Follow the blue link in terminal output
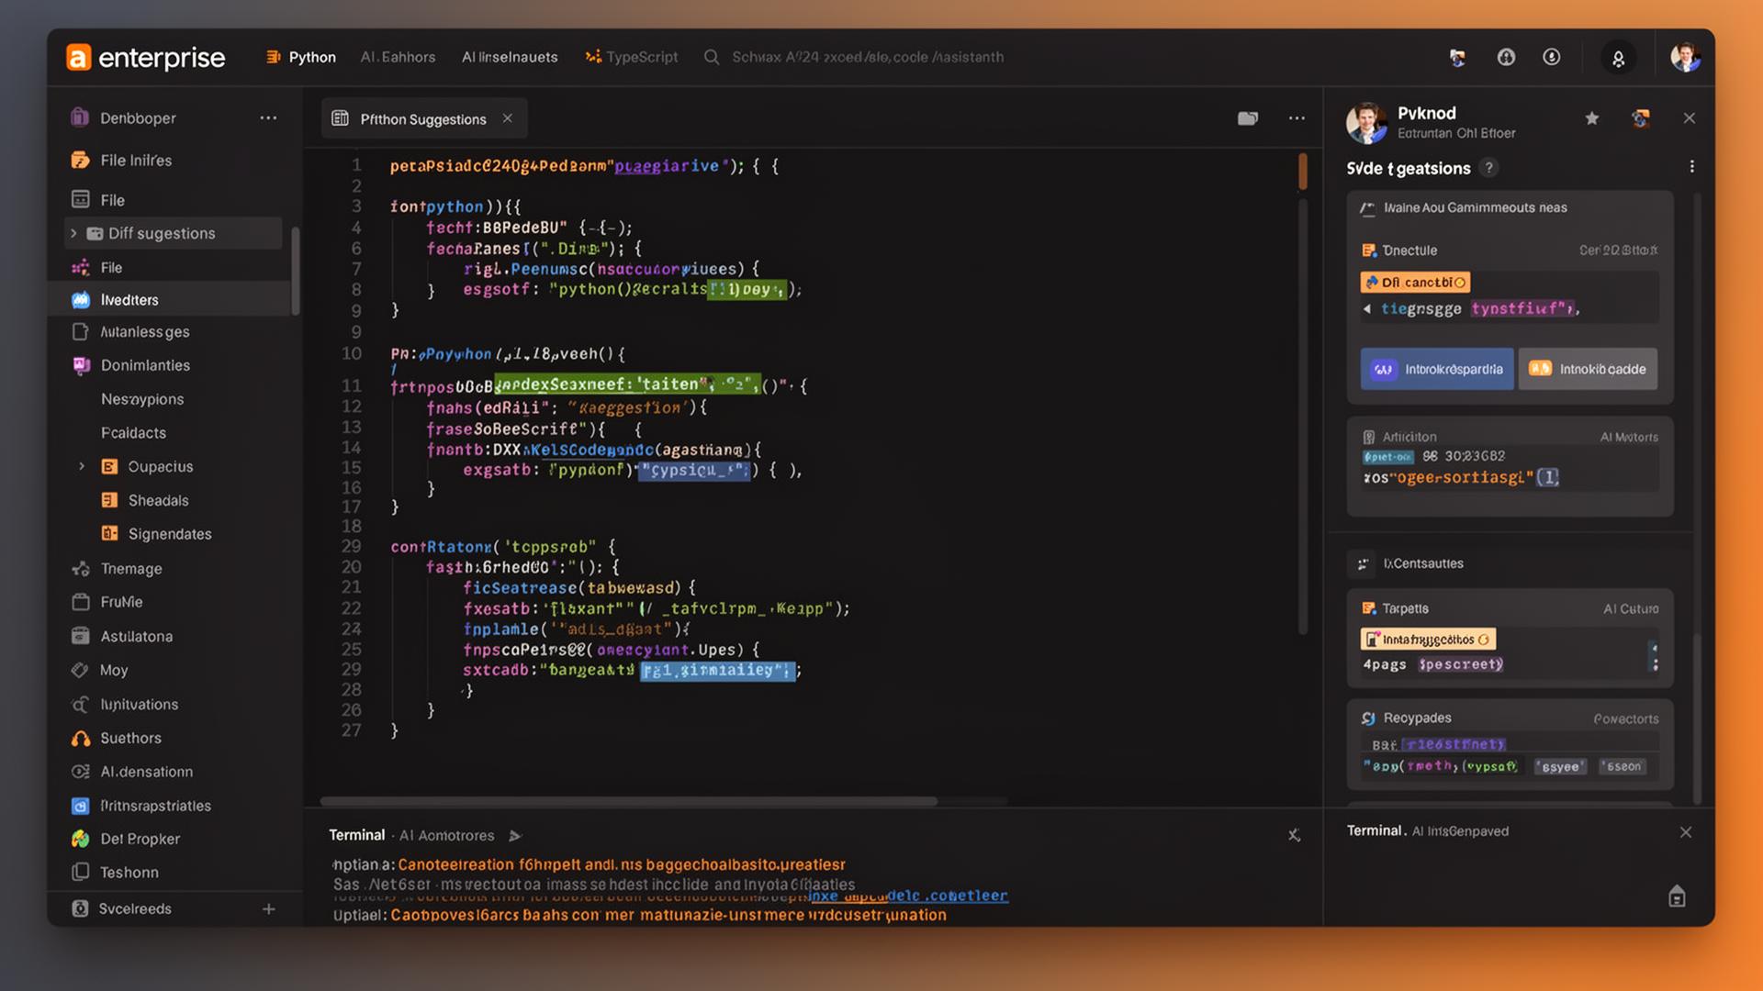This screenshot has width=1763, height=991. pyautogui.click(x=909, y=896)
